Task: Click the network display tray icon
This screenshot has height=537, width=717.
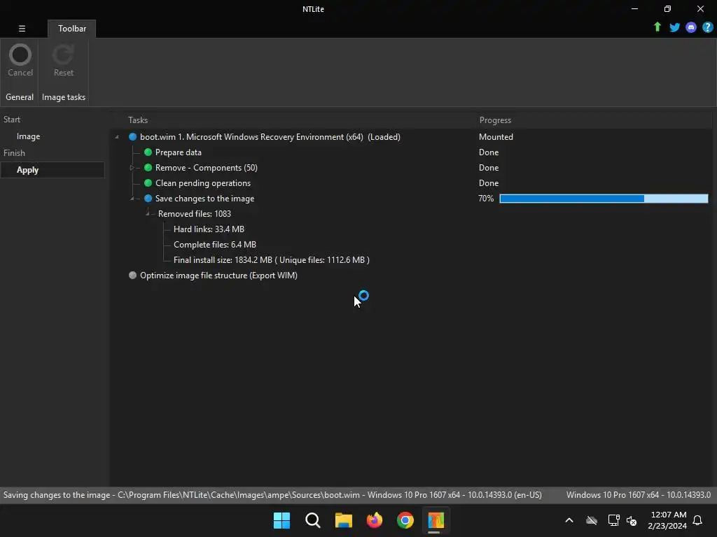Action: coord(613,520)
